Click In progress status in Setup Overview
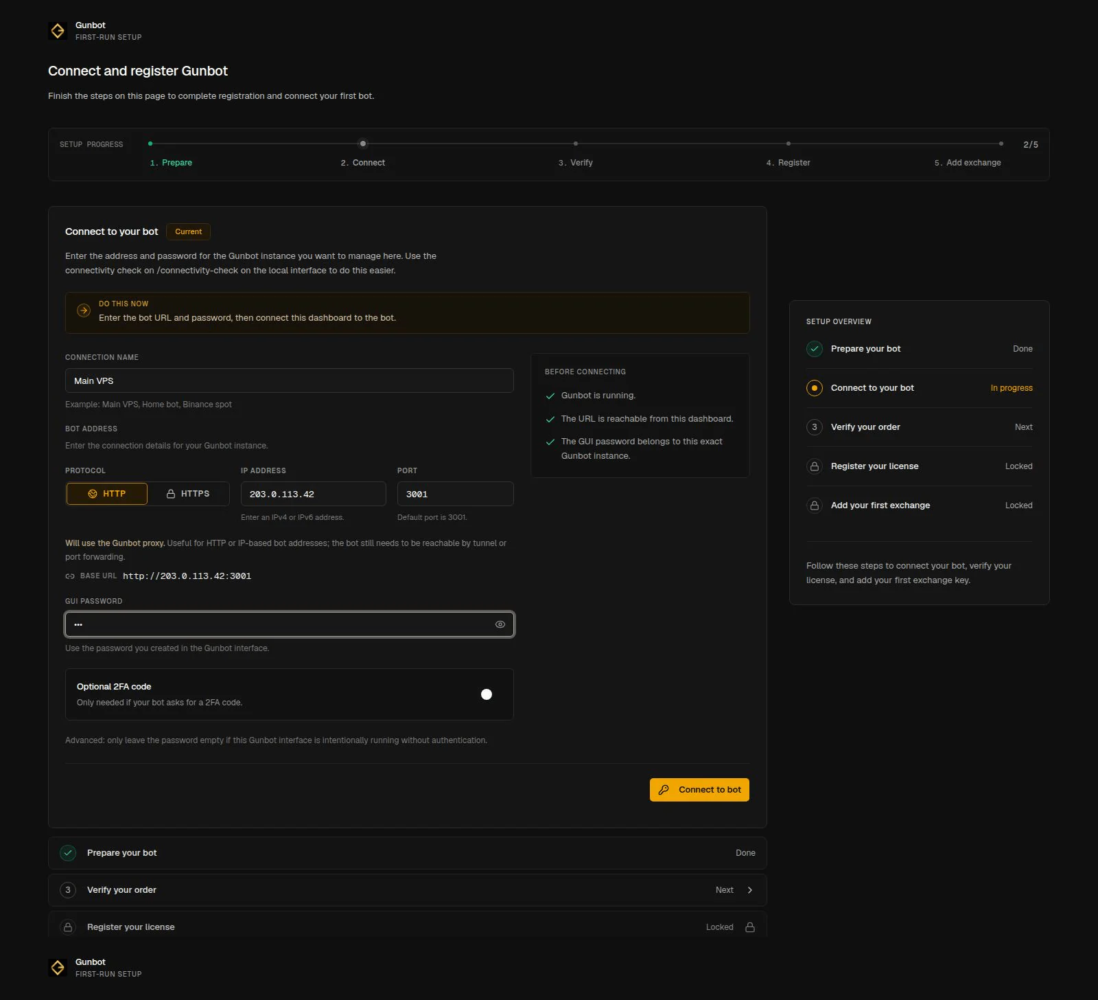Screen dimensions: 1098x1000 1012,388
